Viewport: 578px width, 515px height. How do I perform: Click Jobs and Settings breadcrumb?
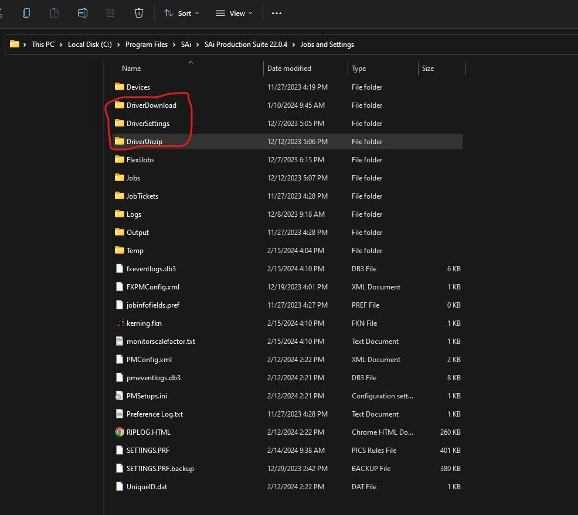click(327, 45)
